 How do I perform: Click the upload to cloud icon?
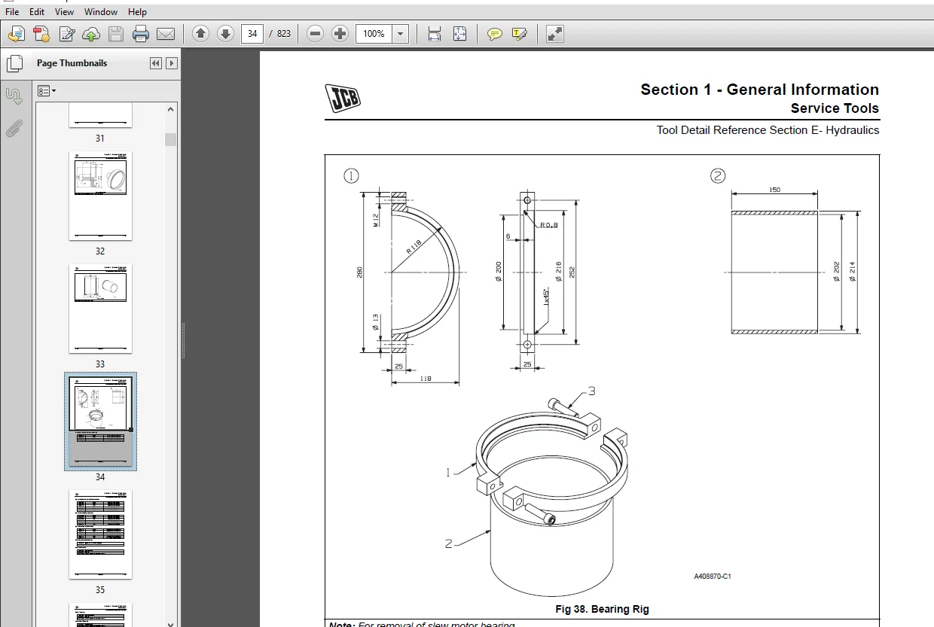pos(91,34)
